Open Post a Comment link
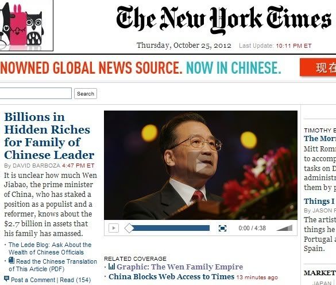The width and height of the screenshot is (336, 285). click(33, 280)
